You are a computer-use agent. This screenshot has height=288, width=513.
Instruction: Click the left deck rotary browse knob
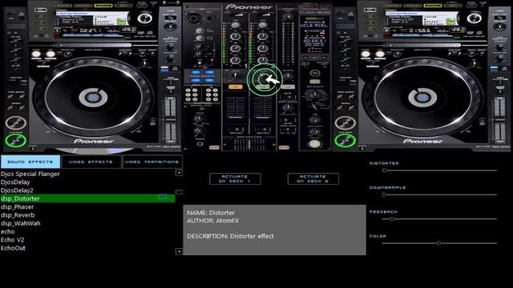[144, 18]
